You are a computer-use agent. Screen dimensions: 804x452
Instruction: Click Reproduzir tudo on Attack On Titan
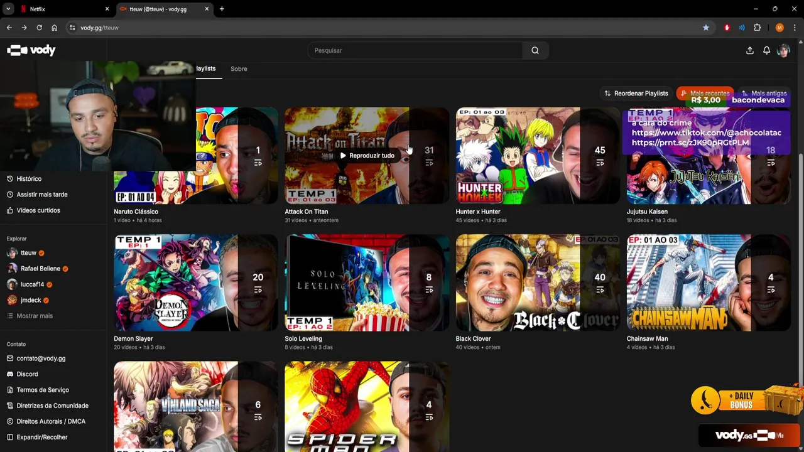[x=367, y=156]
